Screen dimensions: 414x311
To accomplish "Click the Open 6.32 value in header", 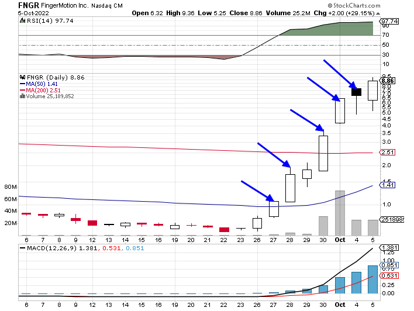I will click(147, 13).
